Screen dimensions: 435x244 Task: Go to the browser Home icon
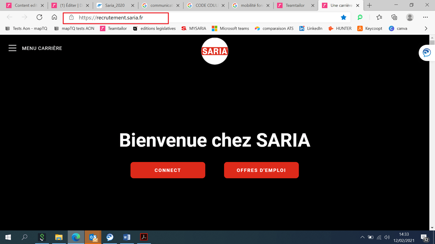pos(54,17)
